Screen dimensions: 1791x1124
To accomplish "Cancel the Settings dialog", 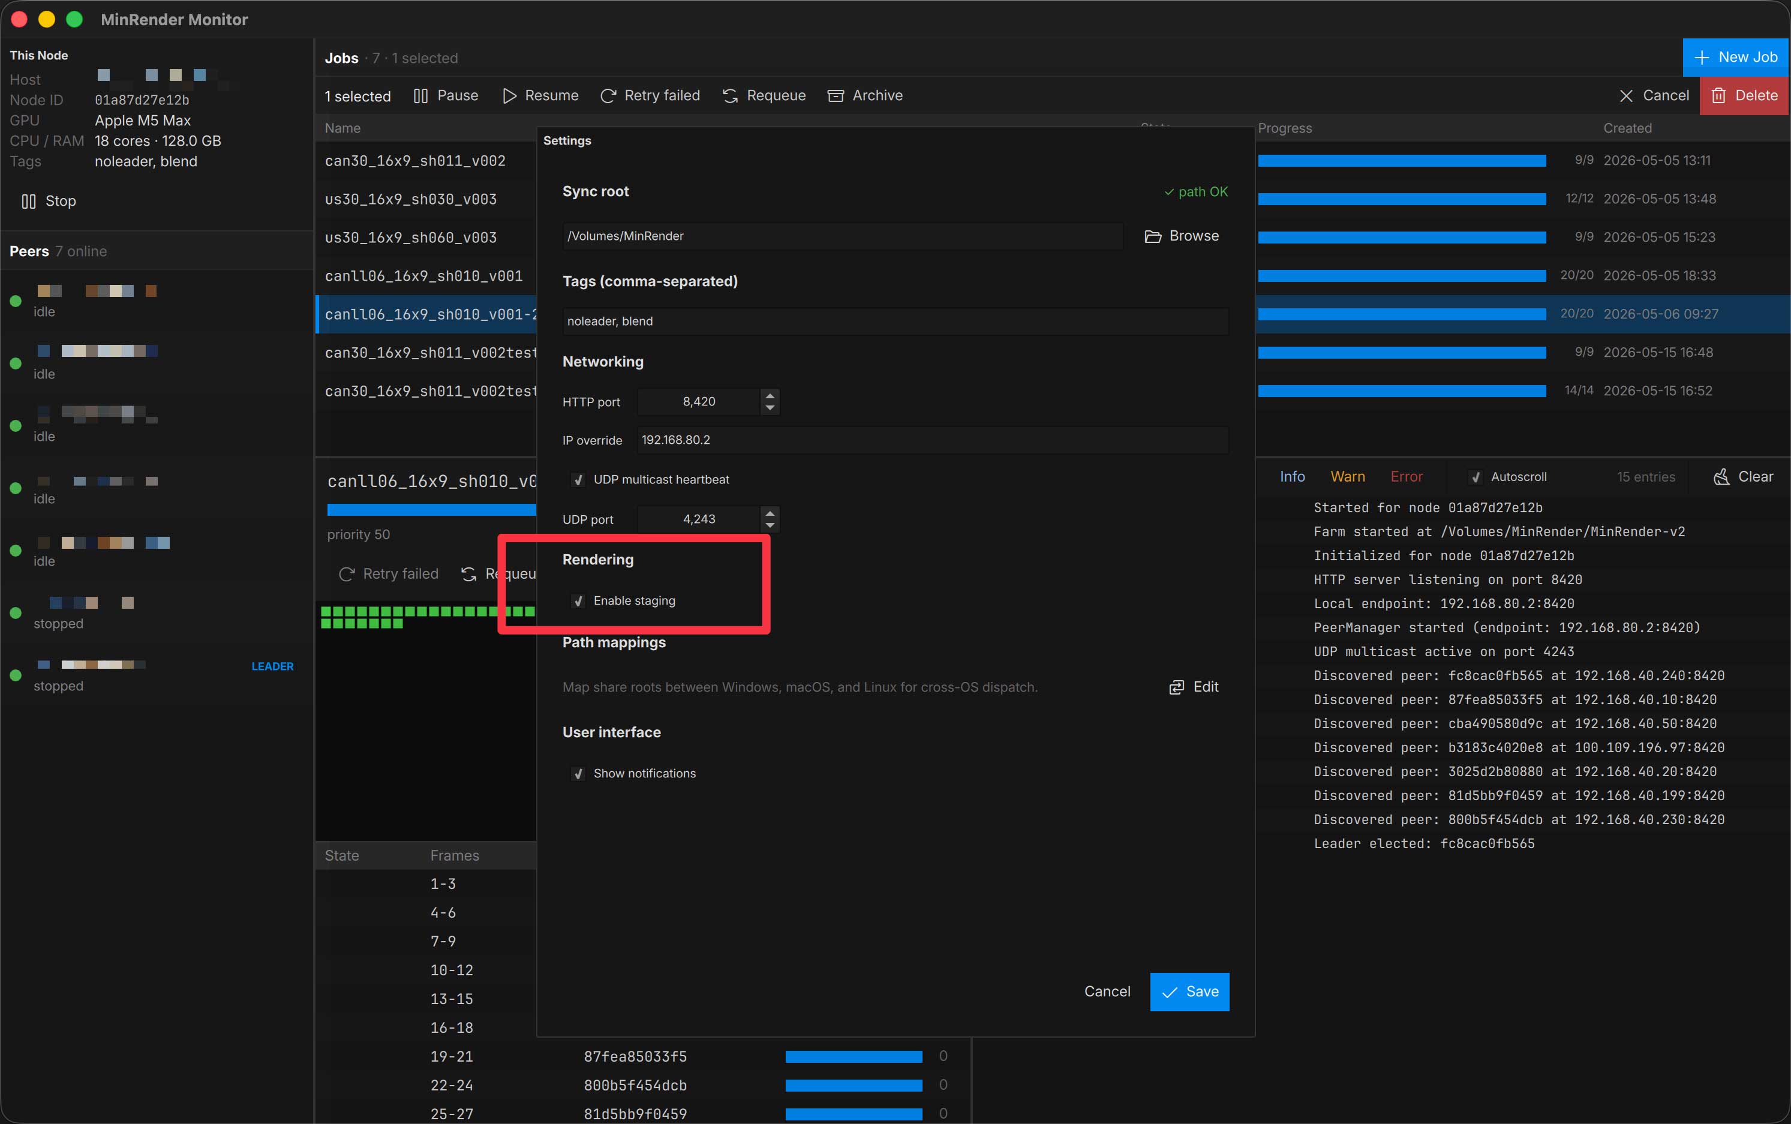I will coord(1107,991).
